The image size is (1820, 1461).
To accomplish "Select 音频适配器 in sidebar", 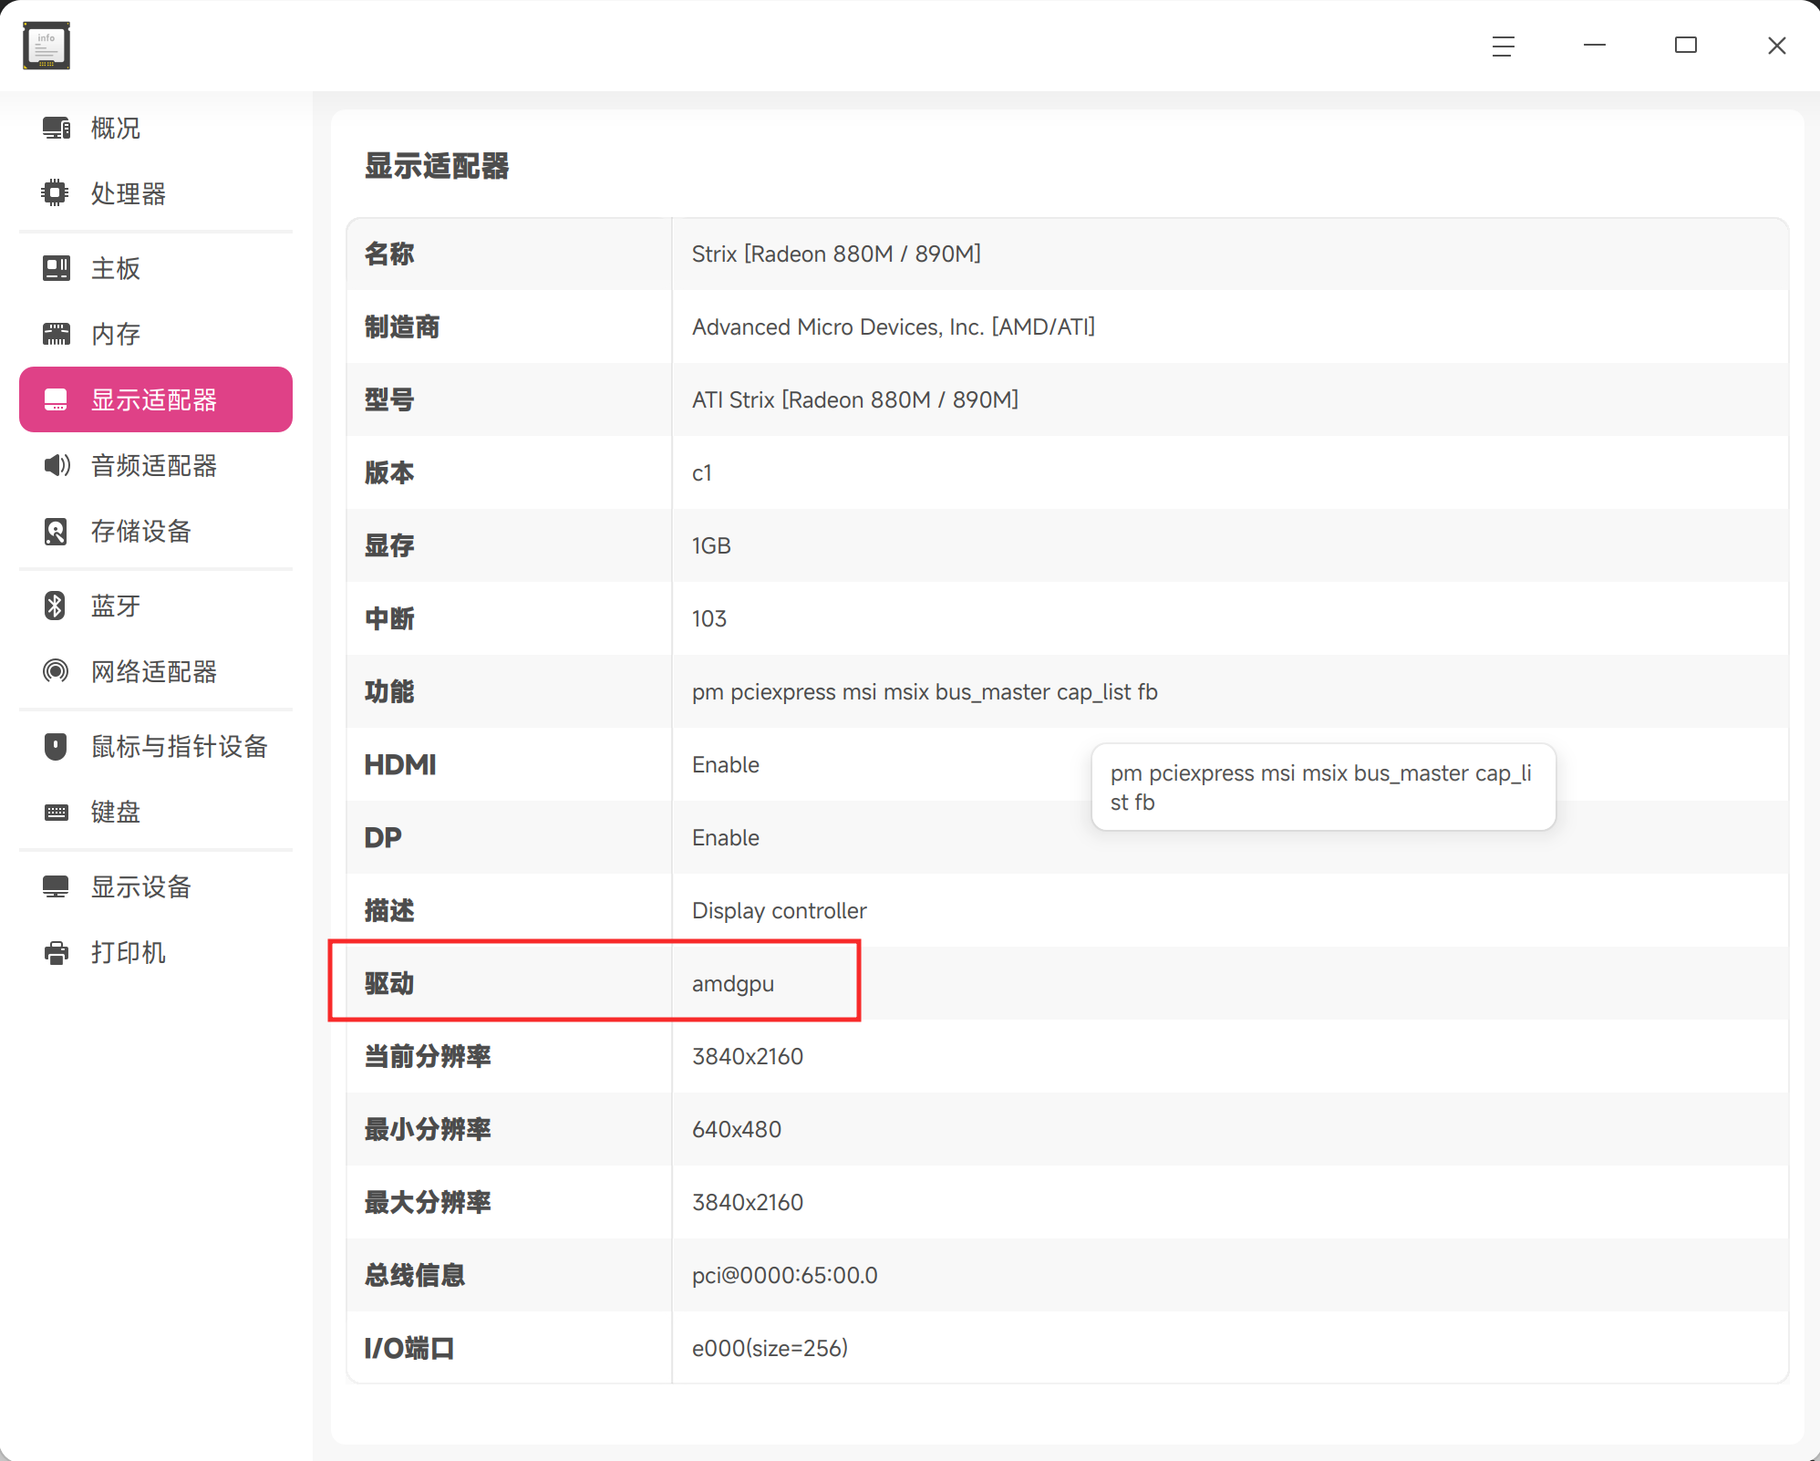I will coord(156,465).
